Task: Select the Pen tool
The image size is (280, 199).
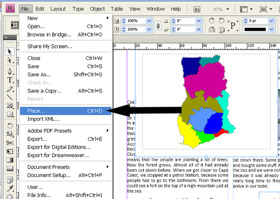Action: point(9,71)
